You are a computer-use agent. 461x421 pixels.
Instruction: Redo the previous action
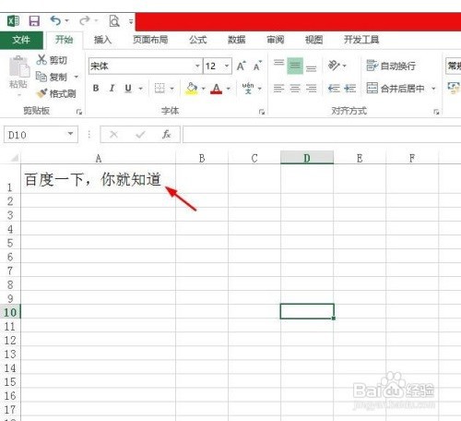(84, 21)
